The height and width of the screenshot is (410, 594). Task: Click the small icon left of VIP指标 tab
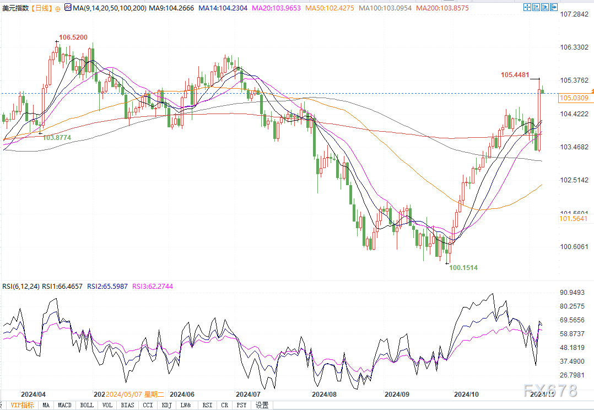(4, 405)
